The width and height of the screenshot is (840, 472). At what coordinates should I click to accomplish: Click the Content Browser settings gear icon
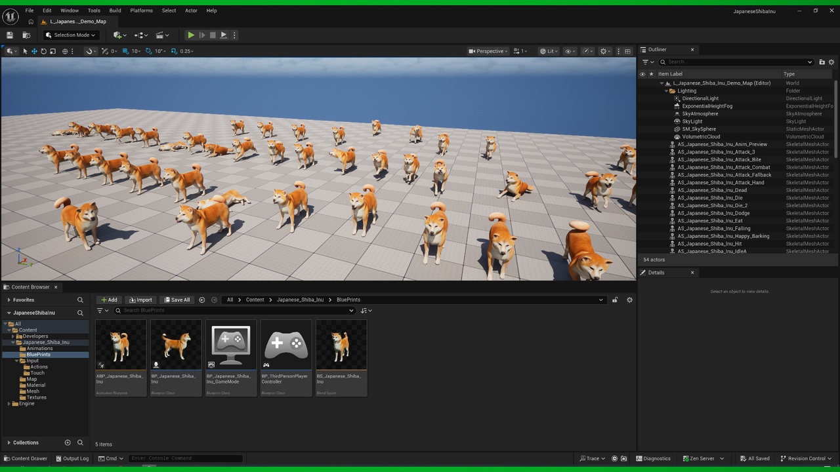tap(629, 300)
